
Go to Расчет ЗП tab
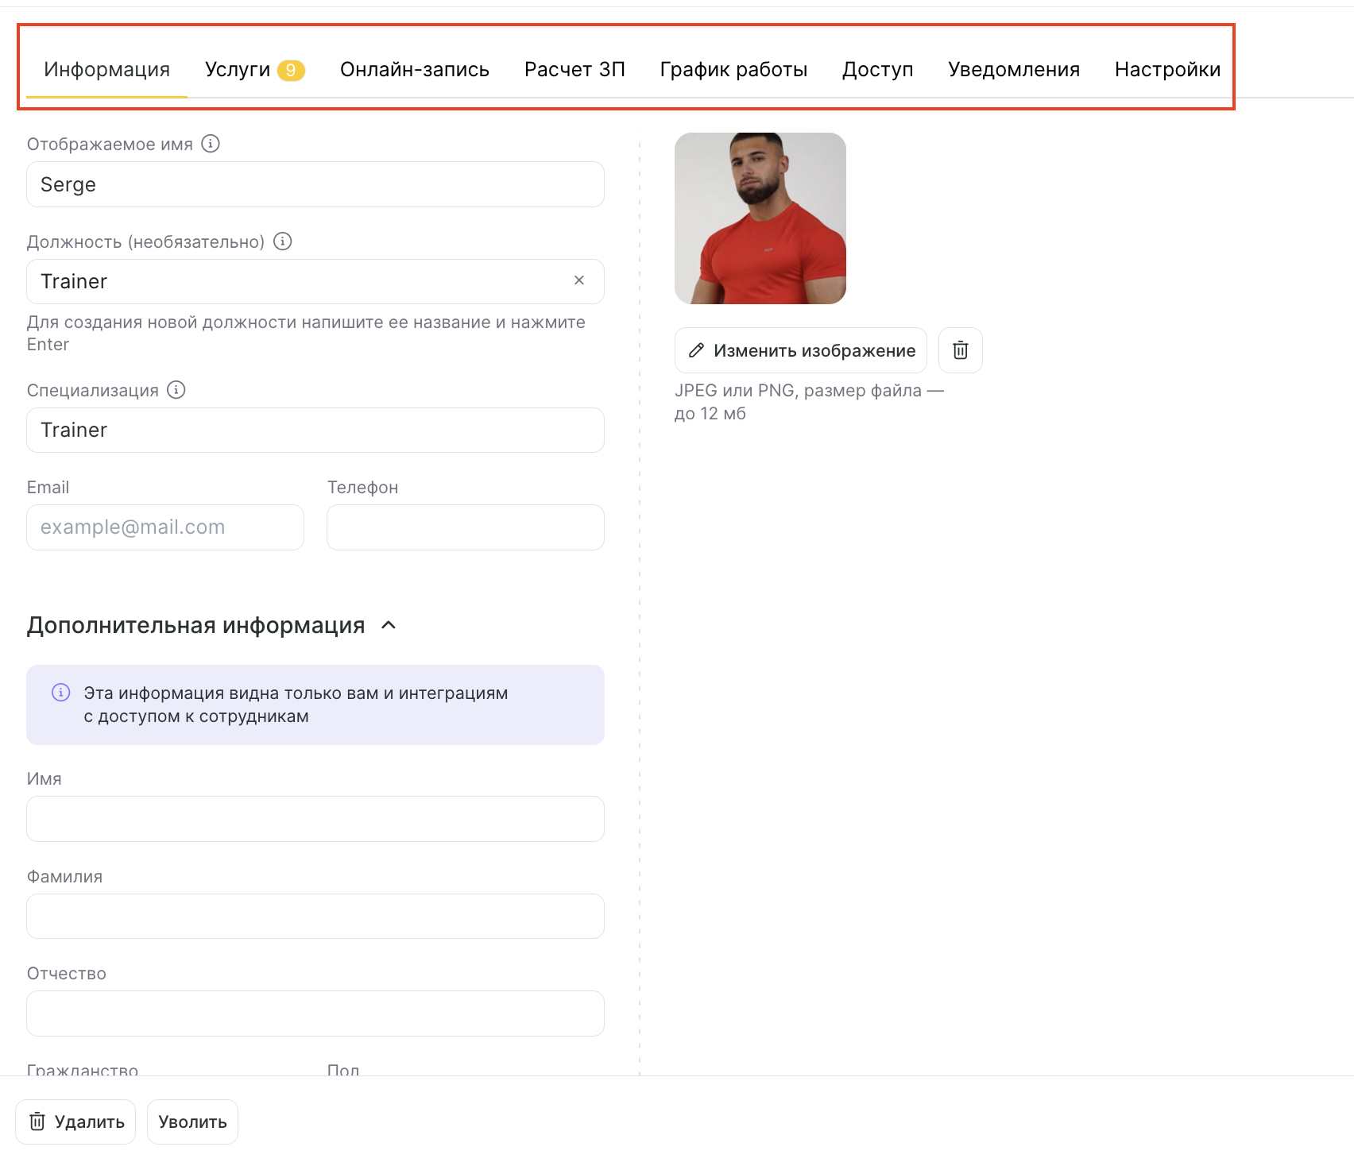pos(574,70)
